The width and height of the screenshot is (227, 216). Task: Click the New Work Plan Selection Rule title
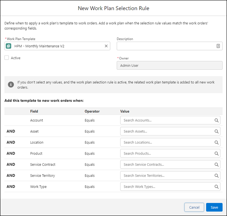tap(114, 8)
